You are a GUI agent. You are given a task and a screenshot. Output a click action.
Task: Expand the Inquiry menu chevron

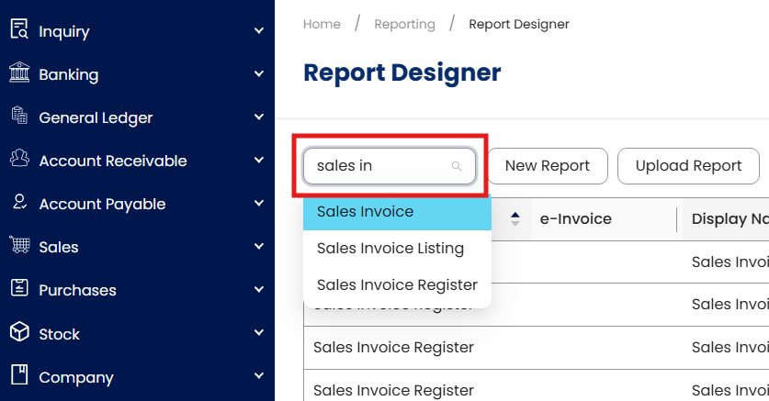258,31
